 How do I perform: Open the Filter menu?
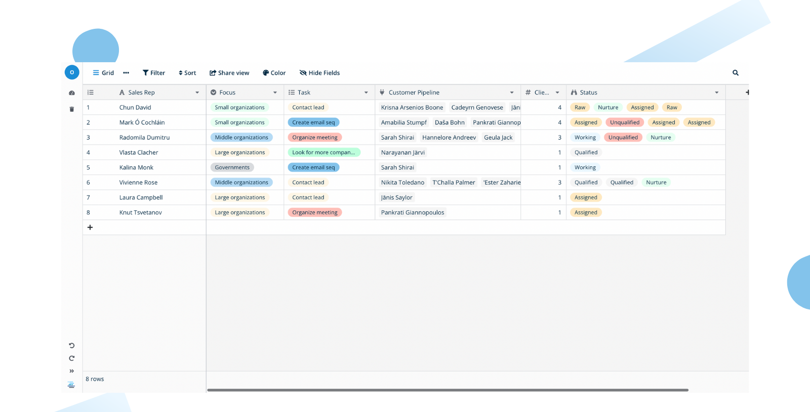[154, 73]
